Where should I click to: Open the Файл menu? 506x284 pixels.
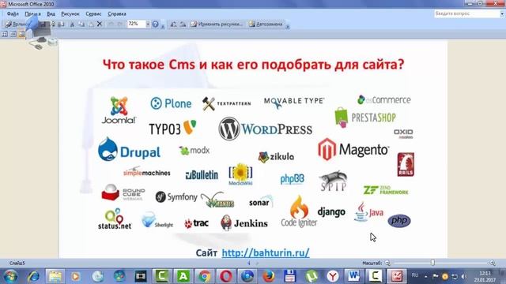click(13, 14)
